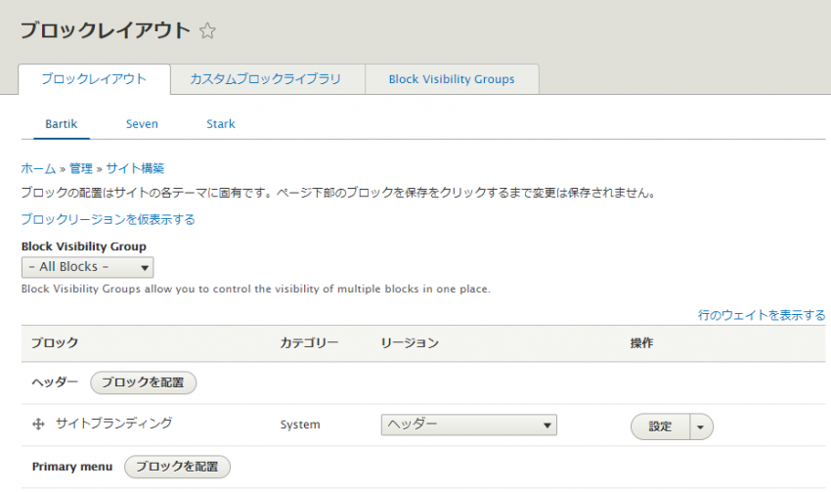Open the サイト構築 breadcrumb link
831x492 pixels.
[x=137, y=168]
